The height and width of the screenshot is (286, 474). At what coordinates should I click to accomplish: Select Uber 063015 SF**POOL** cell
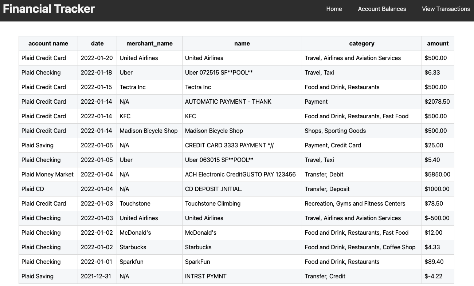(242, 160)
